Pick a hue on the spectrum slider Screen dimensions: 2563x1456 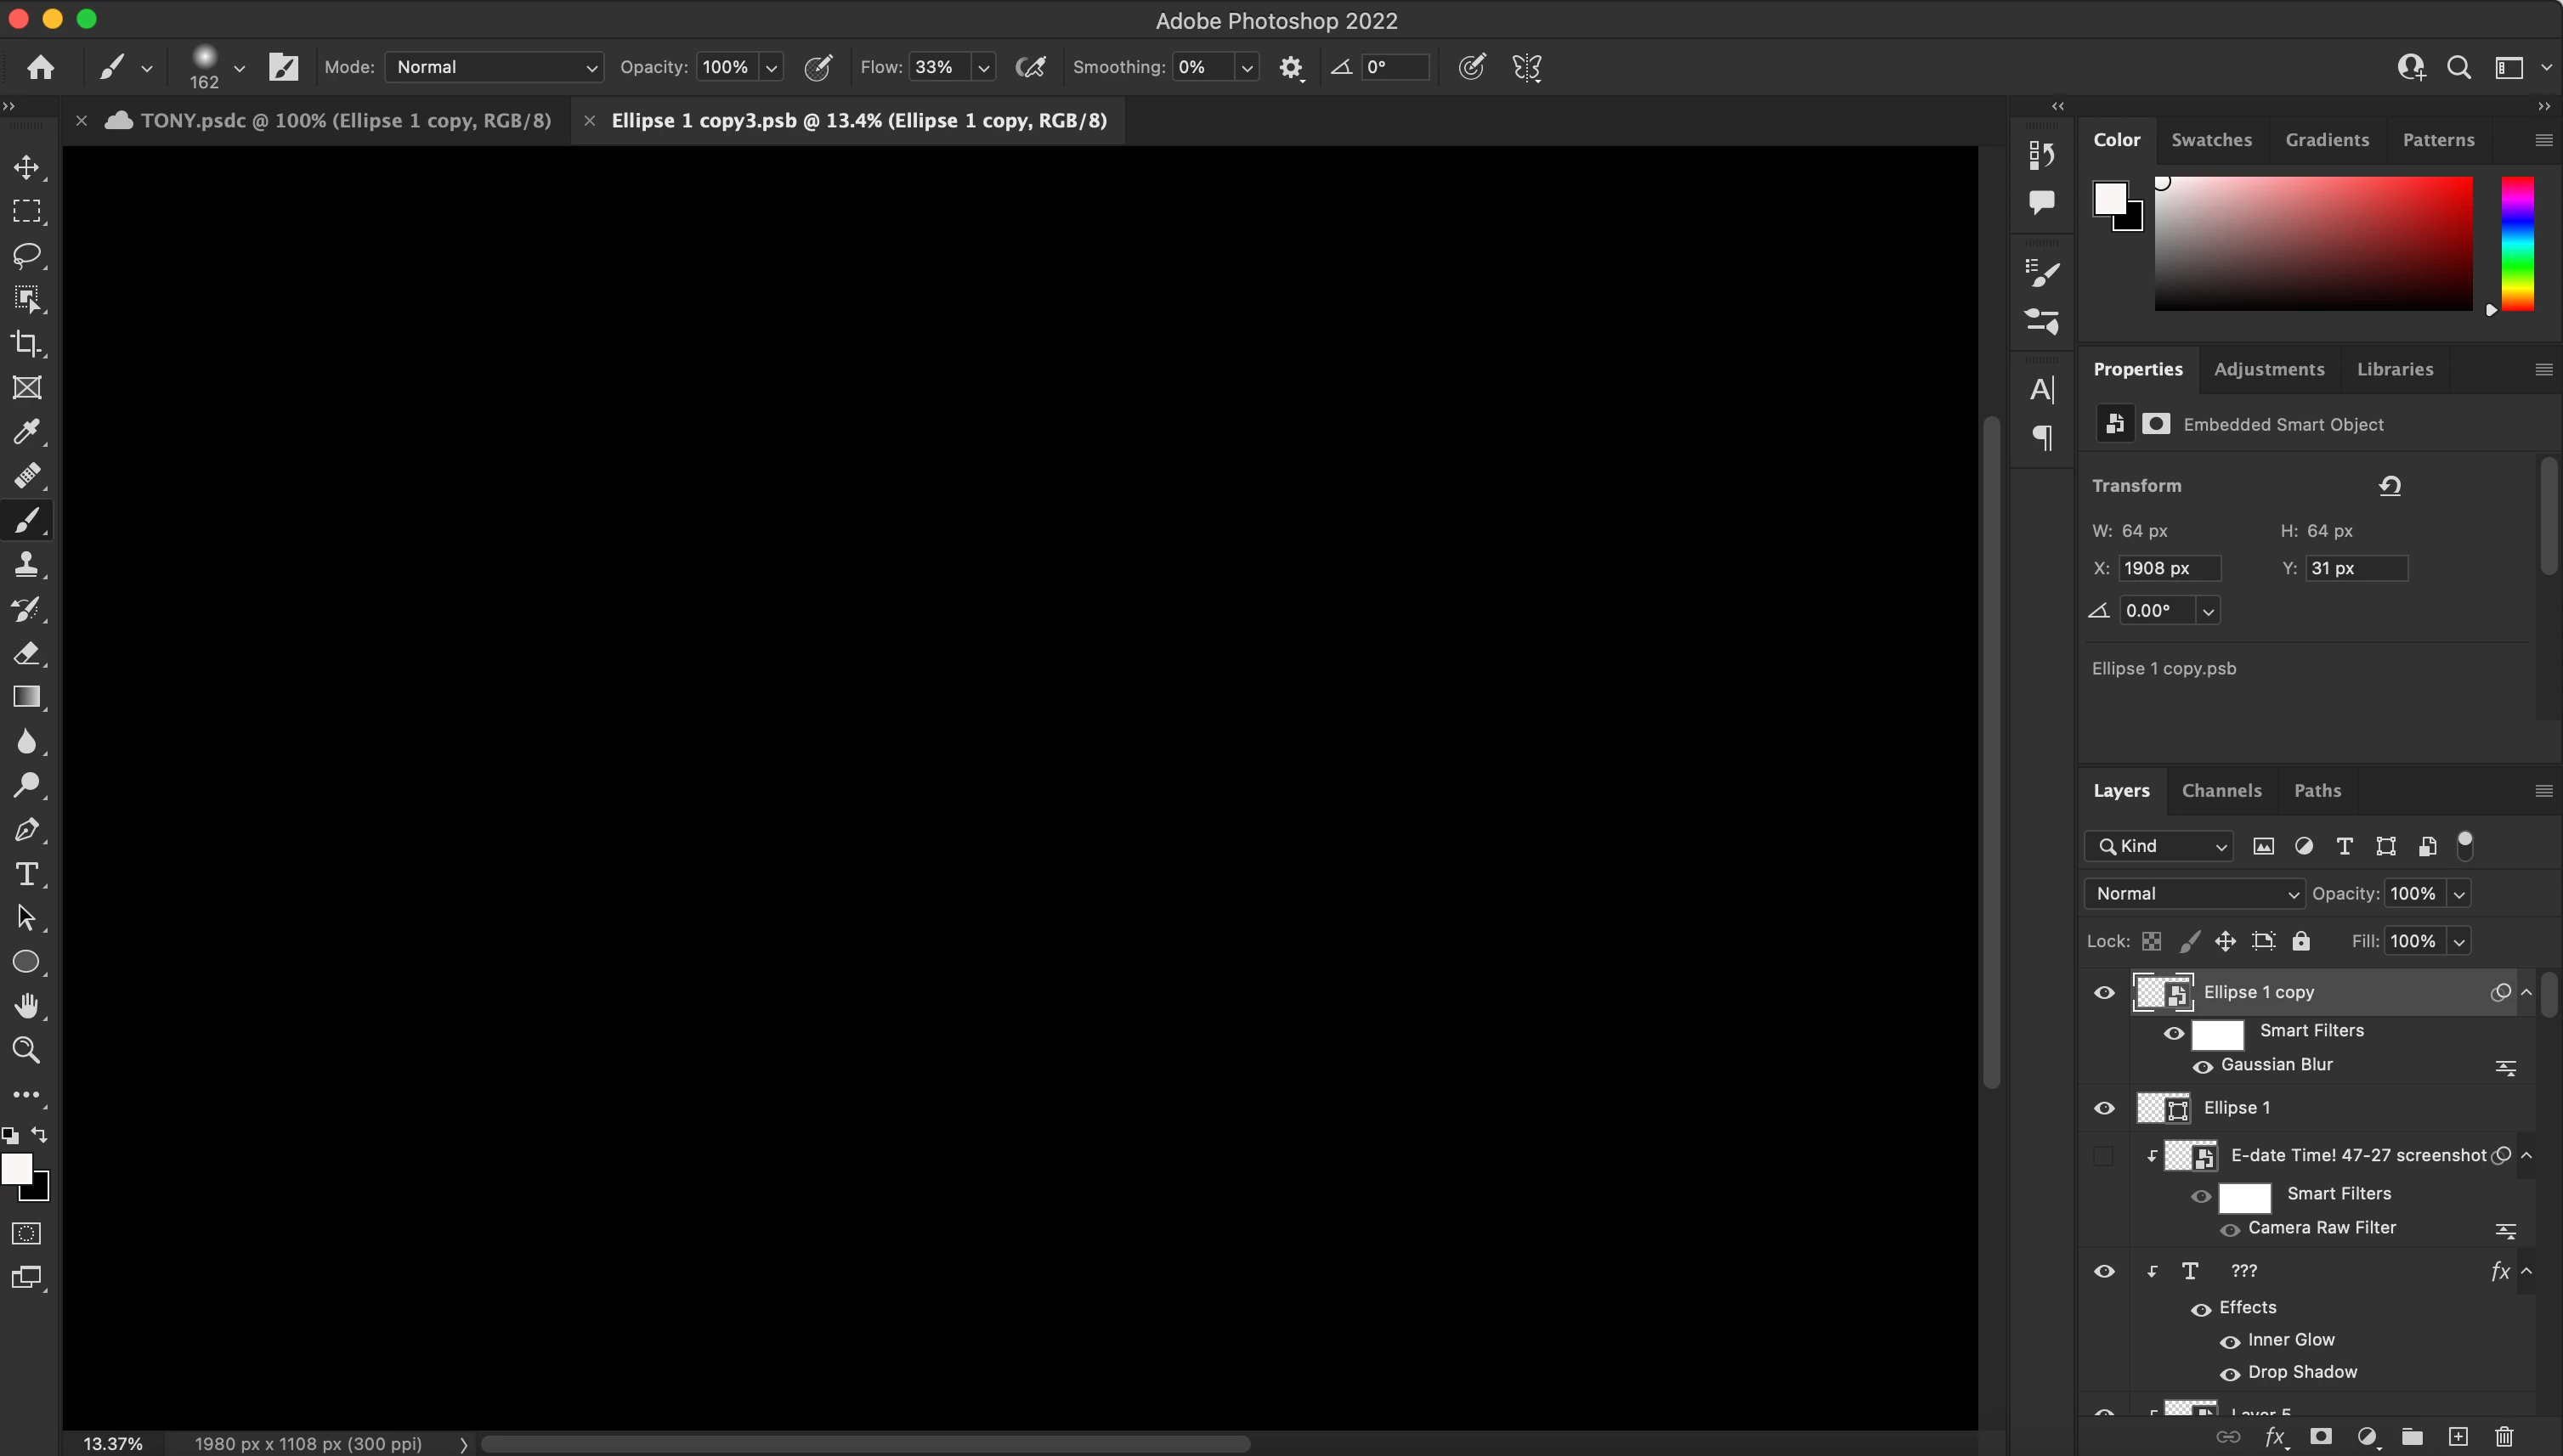point(2517,244)
